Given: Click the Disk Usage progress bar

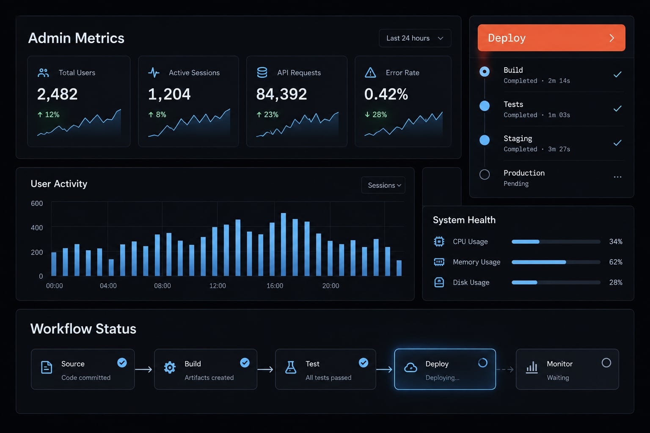Looking at the screenshot, I should pyautogui.click(x=556, y=282).
